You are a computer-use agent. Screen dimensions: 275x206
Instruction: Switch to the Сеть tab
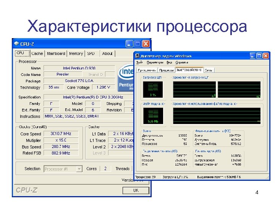tap(209, 70)
